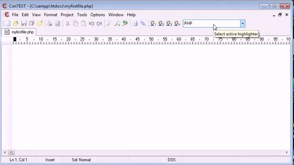Open the File menu
The width and height of the screenshot is (294, 165).
click(x=15, y=15)
